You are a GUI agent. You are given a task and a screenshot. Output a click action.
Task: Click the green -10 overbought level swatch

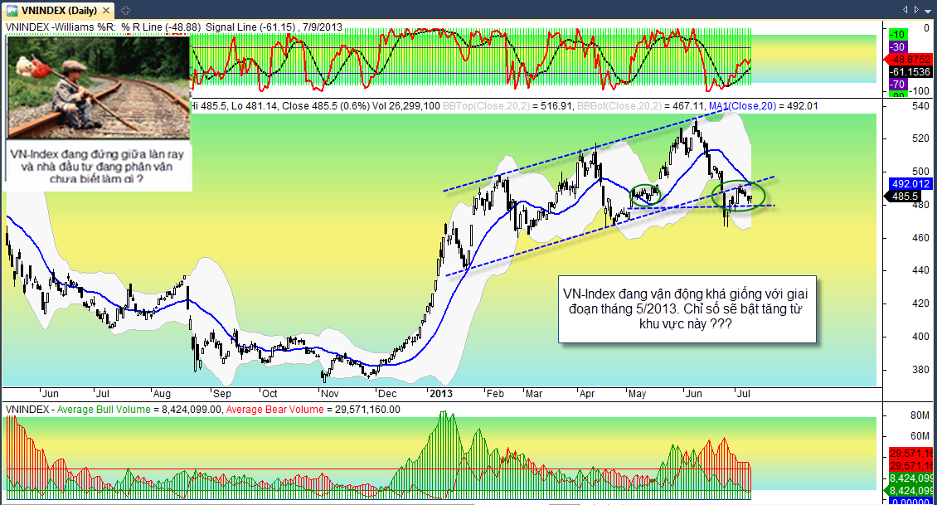coord(896,34)
